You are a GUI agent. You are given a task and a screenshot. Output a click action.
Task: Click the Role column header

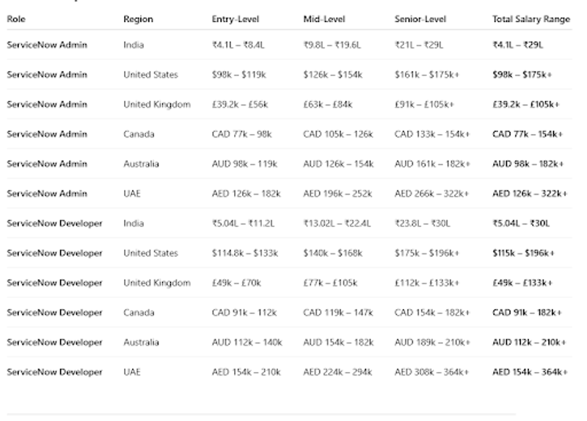point(15,19)
